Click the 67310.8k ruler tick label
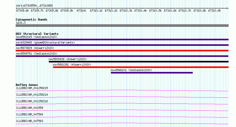Screen dimensions: 236x127 point(200,11)
